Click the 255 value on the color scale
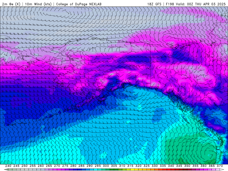Screen dimensions: 228x171 coord(32,166)
